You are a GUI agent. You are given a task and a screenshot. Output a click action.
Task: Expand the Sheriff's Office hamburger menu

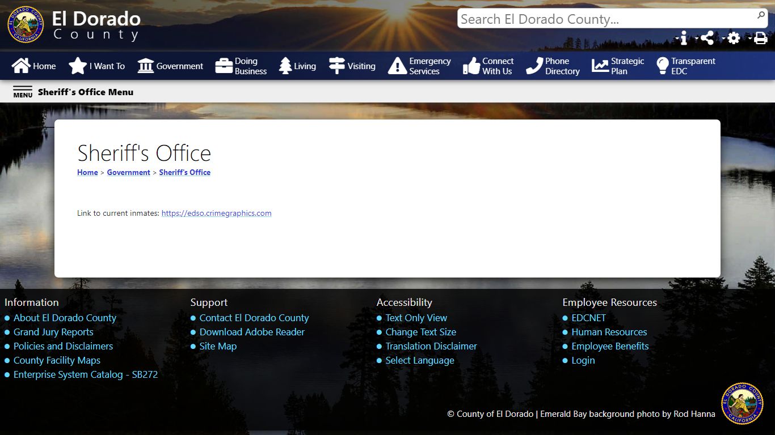23,92
